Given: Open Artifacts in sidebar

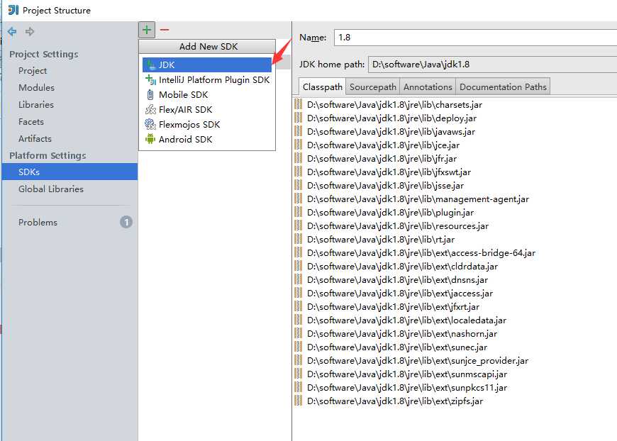Looking at the screenshot, I should [x=35, y=139].
